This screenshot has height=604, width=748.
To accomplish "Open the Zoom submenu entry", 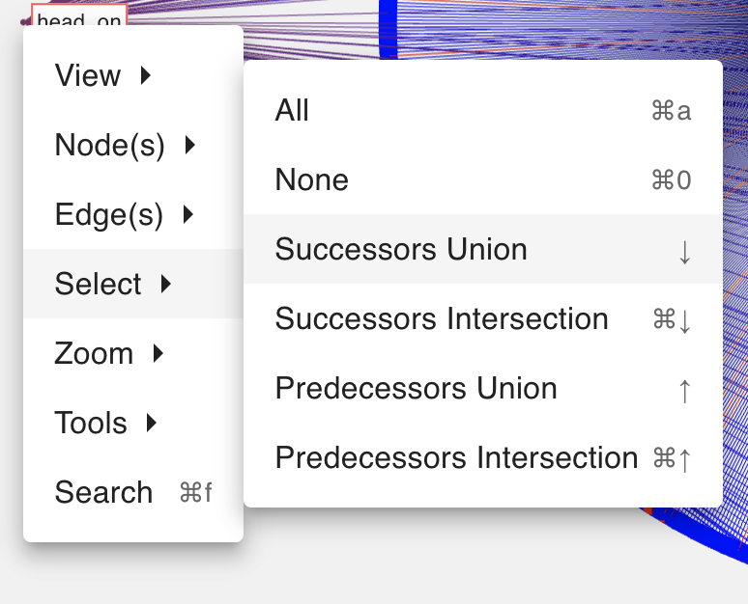I will pyautogui.click(x=94, y=354).
